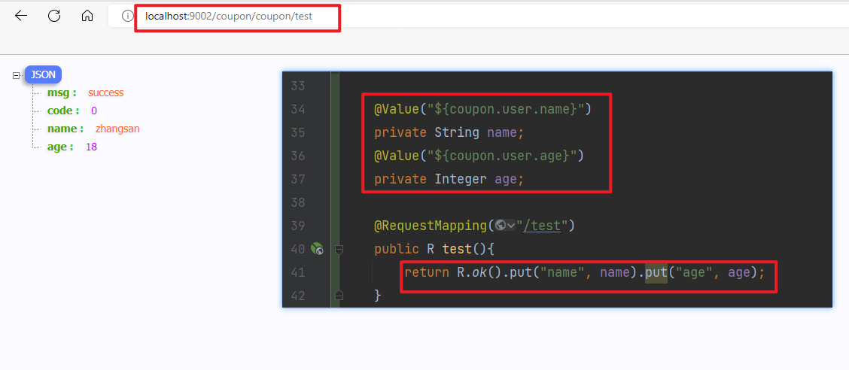Click the @Value annotation for coupon.user.name

coord(483,109)
